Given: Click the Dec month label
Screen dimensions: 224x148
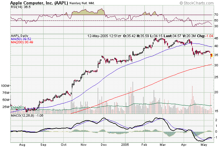Looking at the screenshot, I should tap(104, 145).
